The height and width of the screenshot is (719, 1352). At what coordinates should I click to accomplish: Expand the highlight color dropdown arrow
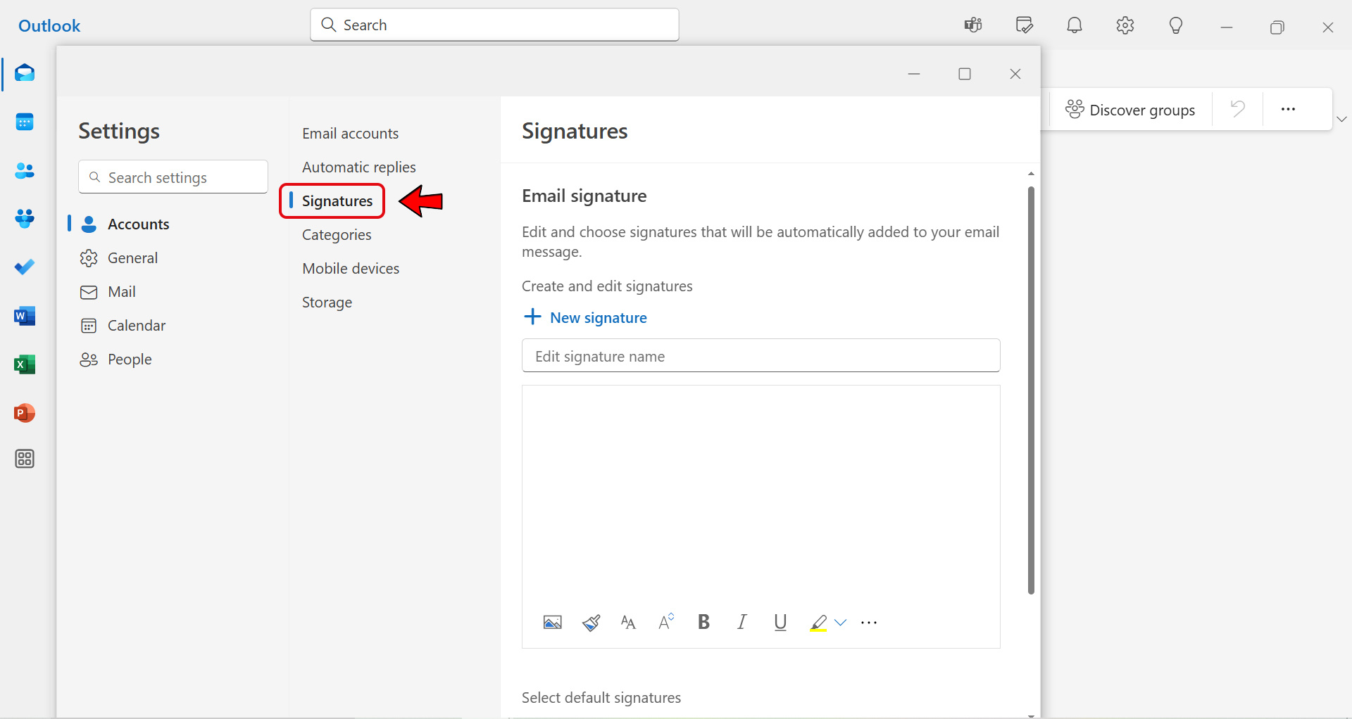[840, 623]
